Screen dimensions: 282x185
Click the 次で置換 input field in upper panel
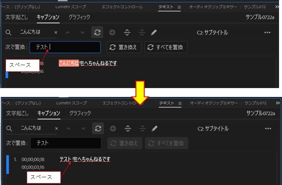[65, 47]
